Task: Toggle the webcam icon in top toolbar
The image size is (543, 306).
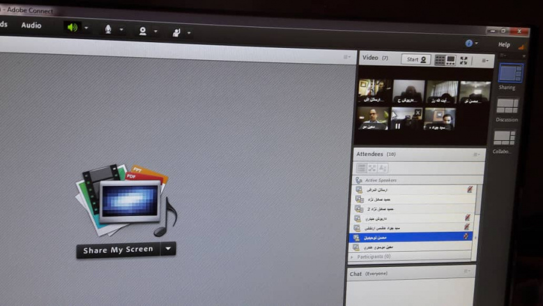Action: point(142,31)
